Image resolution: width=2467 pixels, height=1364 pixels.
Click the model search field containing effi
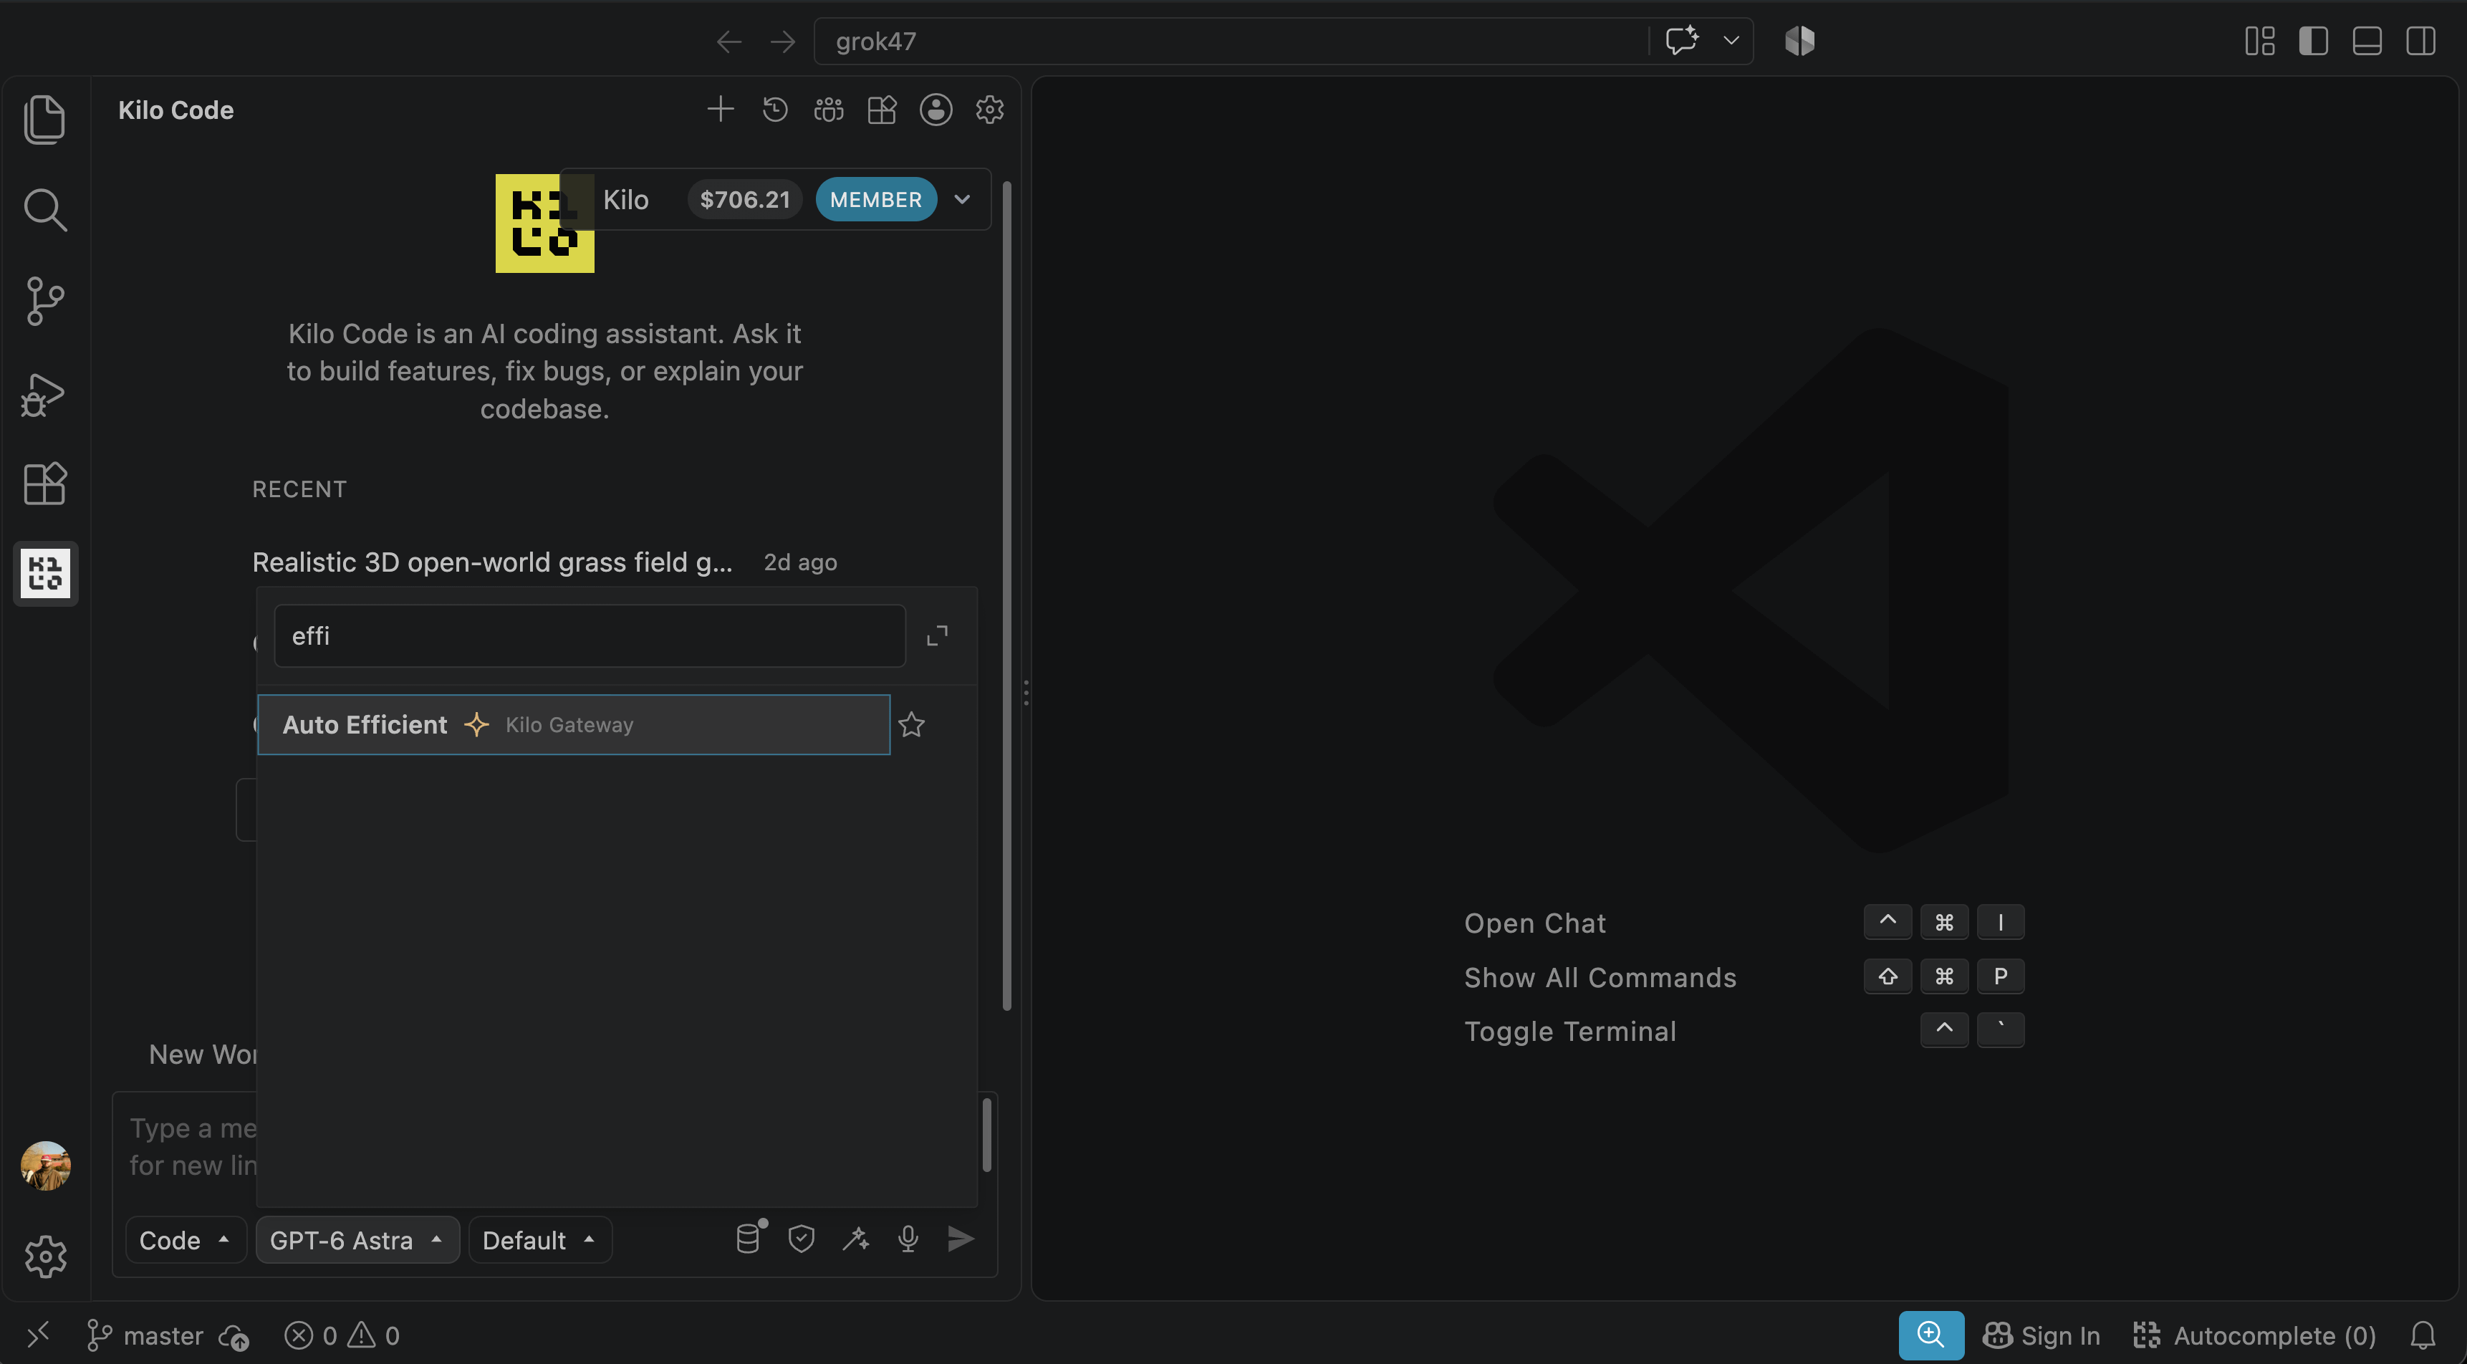(589, 635)
